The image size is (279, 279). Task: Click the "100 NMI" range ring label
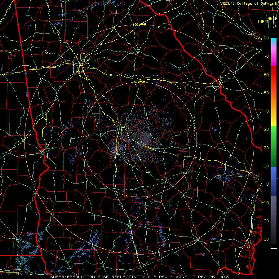139,24
